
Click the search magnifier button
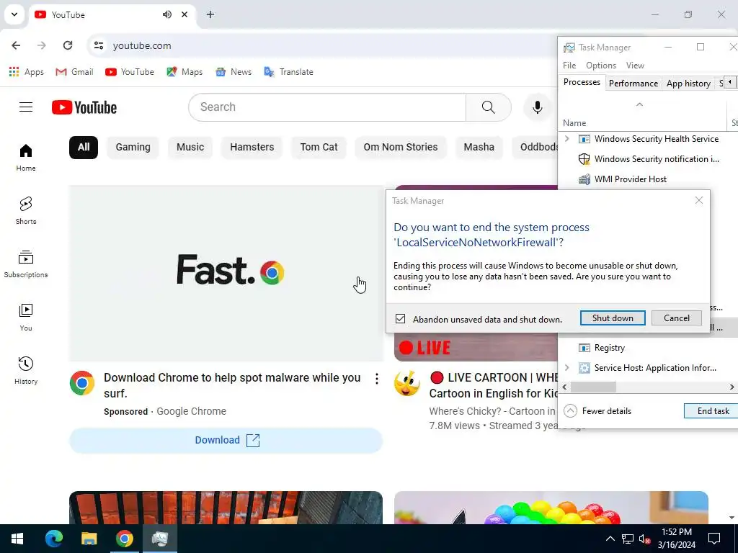click(x=488, y=107)
